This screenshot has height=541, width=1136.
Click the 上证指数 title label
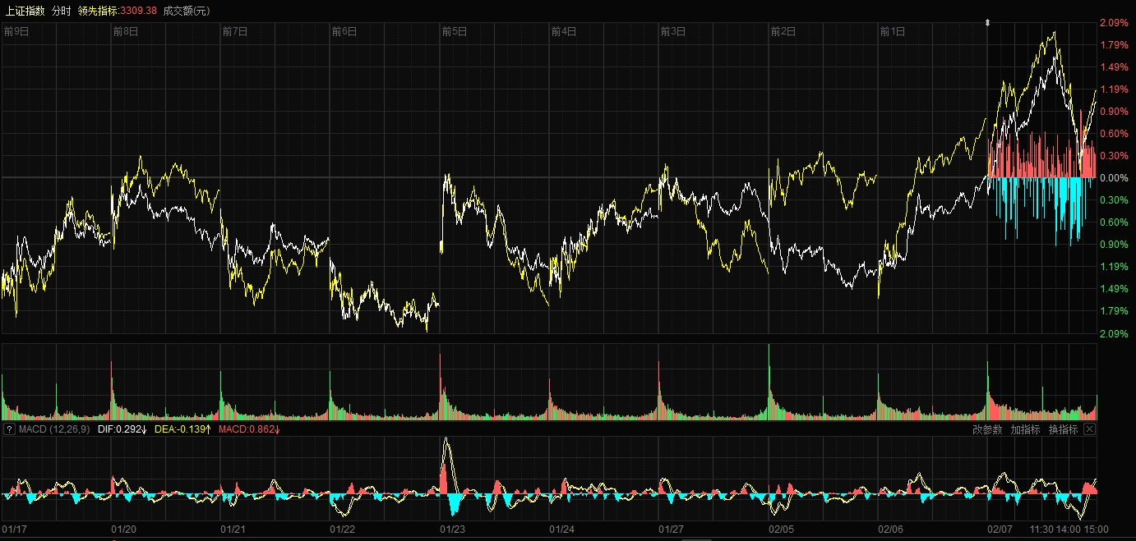(24, 11)
